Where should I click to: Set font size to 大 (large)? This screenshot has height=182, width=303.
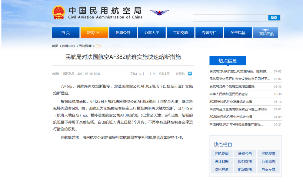click(140, 74)
